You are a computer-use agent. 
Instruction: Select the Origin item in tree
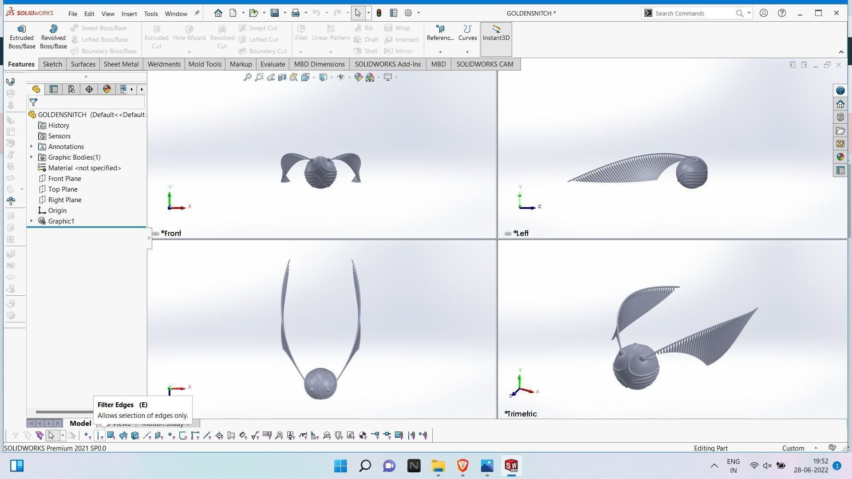pos(57,210)
